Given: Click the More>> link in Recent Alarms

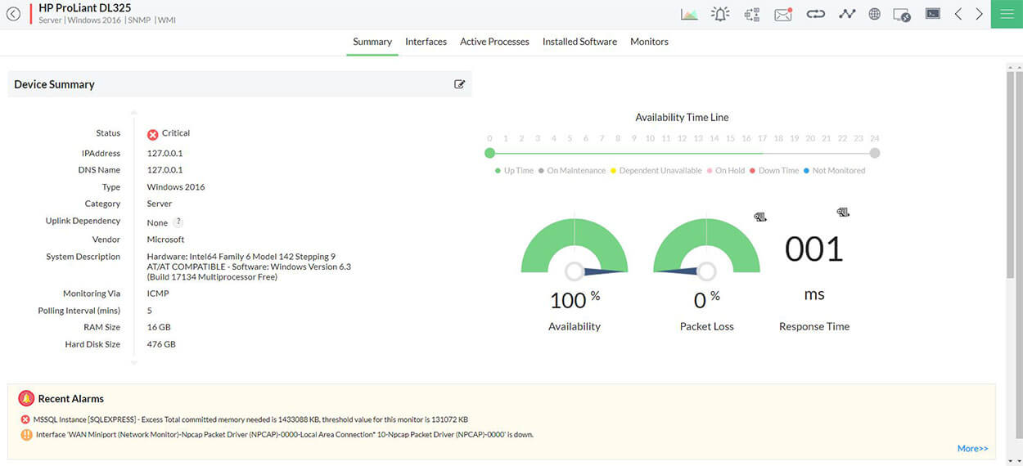Looking at the screenshot, I should tap(972, 448).
